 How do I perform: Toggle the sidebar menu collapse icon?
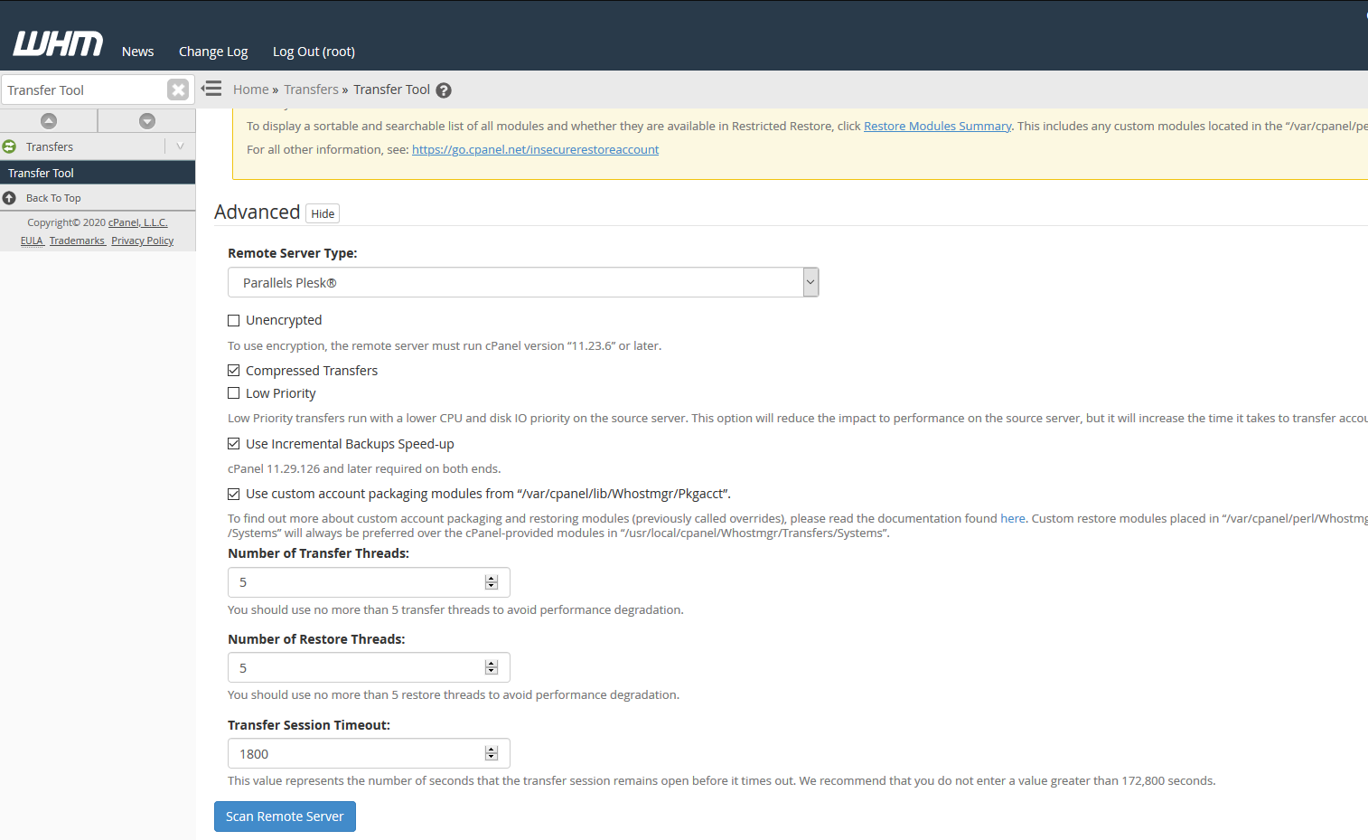tap(211, 89)
